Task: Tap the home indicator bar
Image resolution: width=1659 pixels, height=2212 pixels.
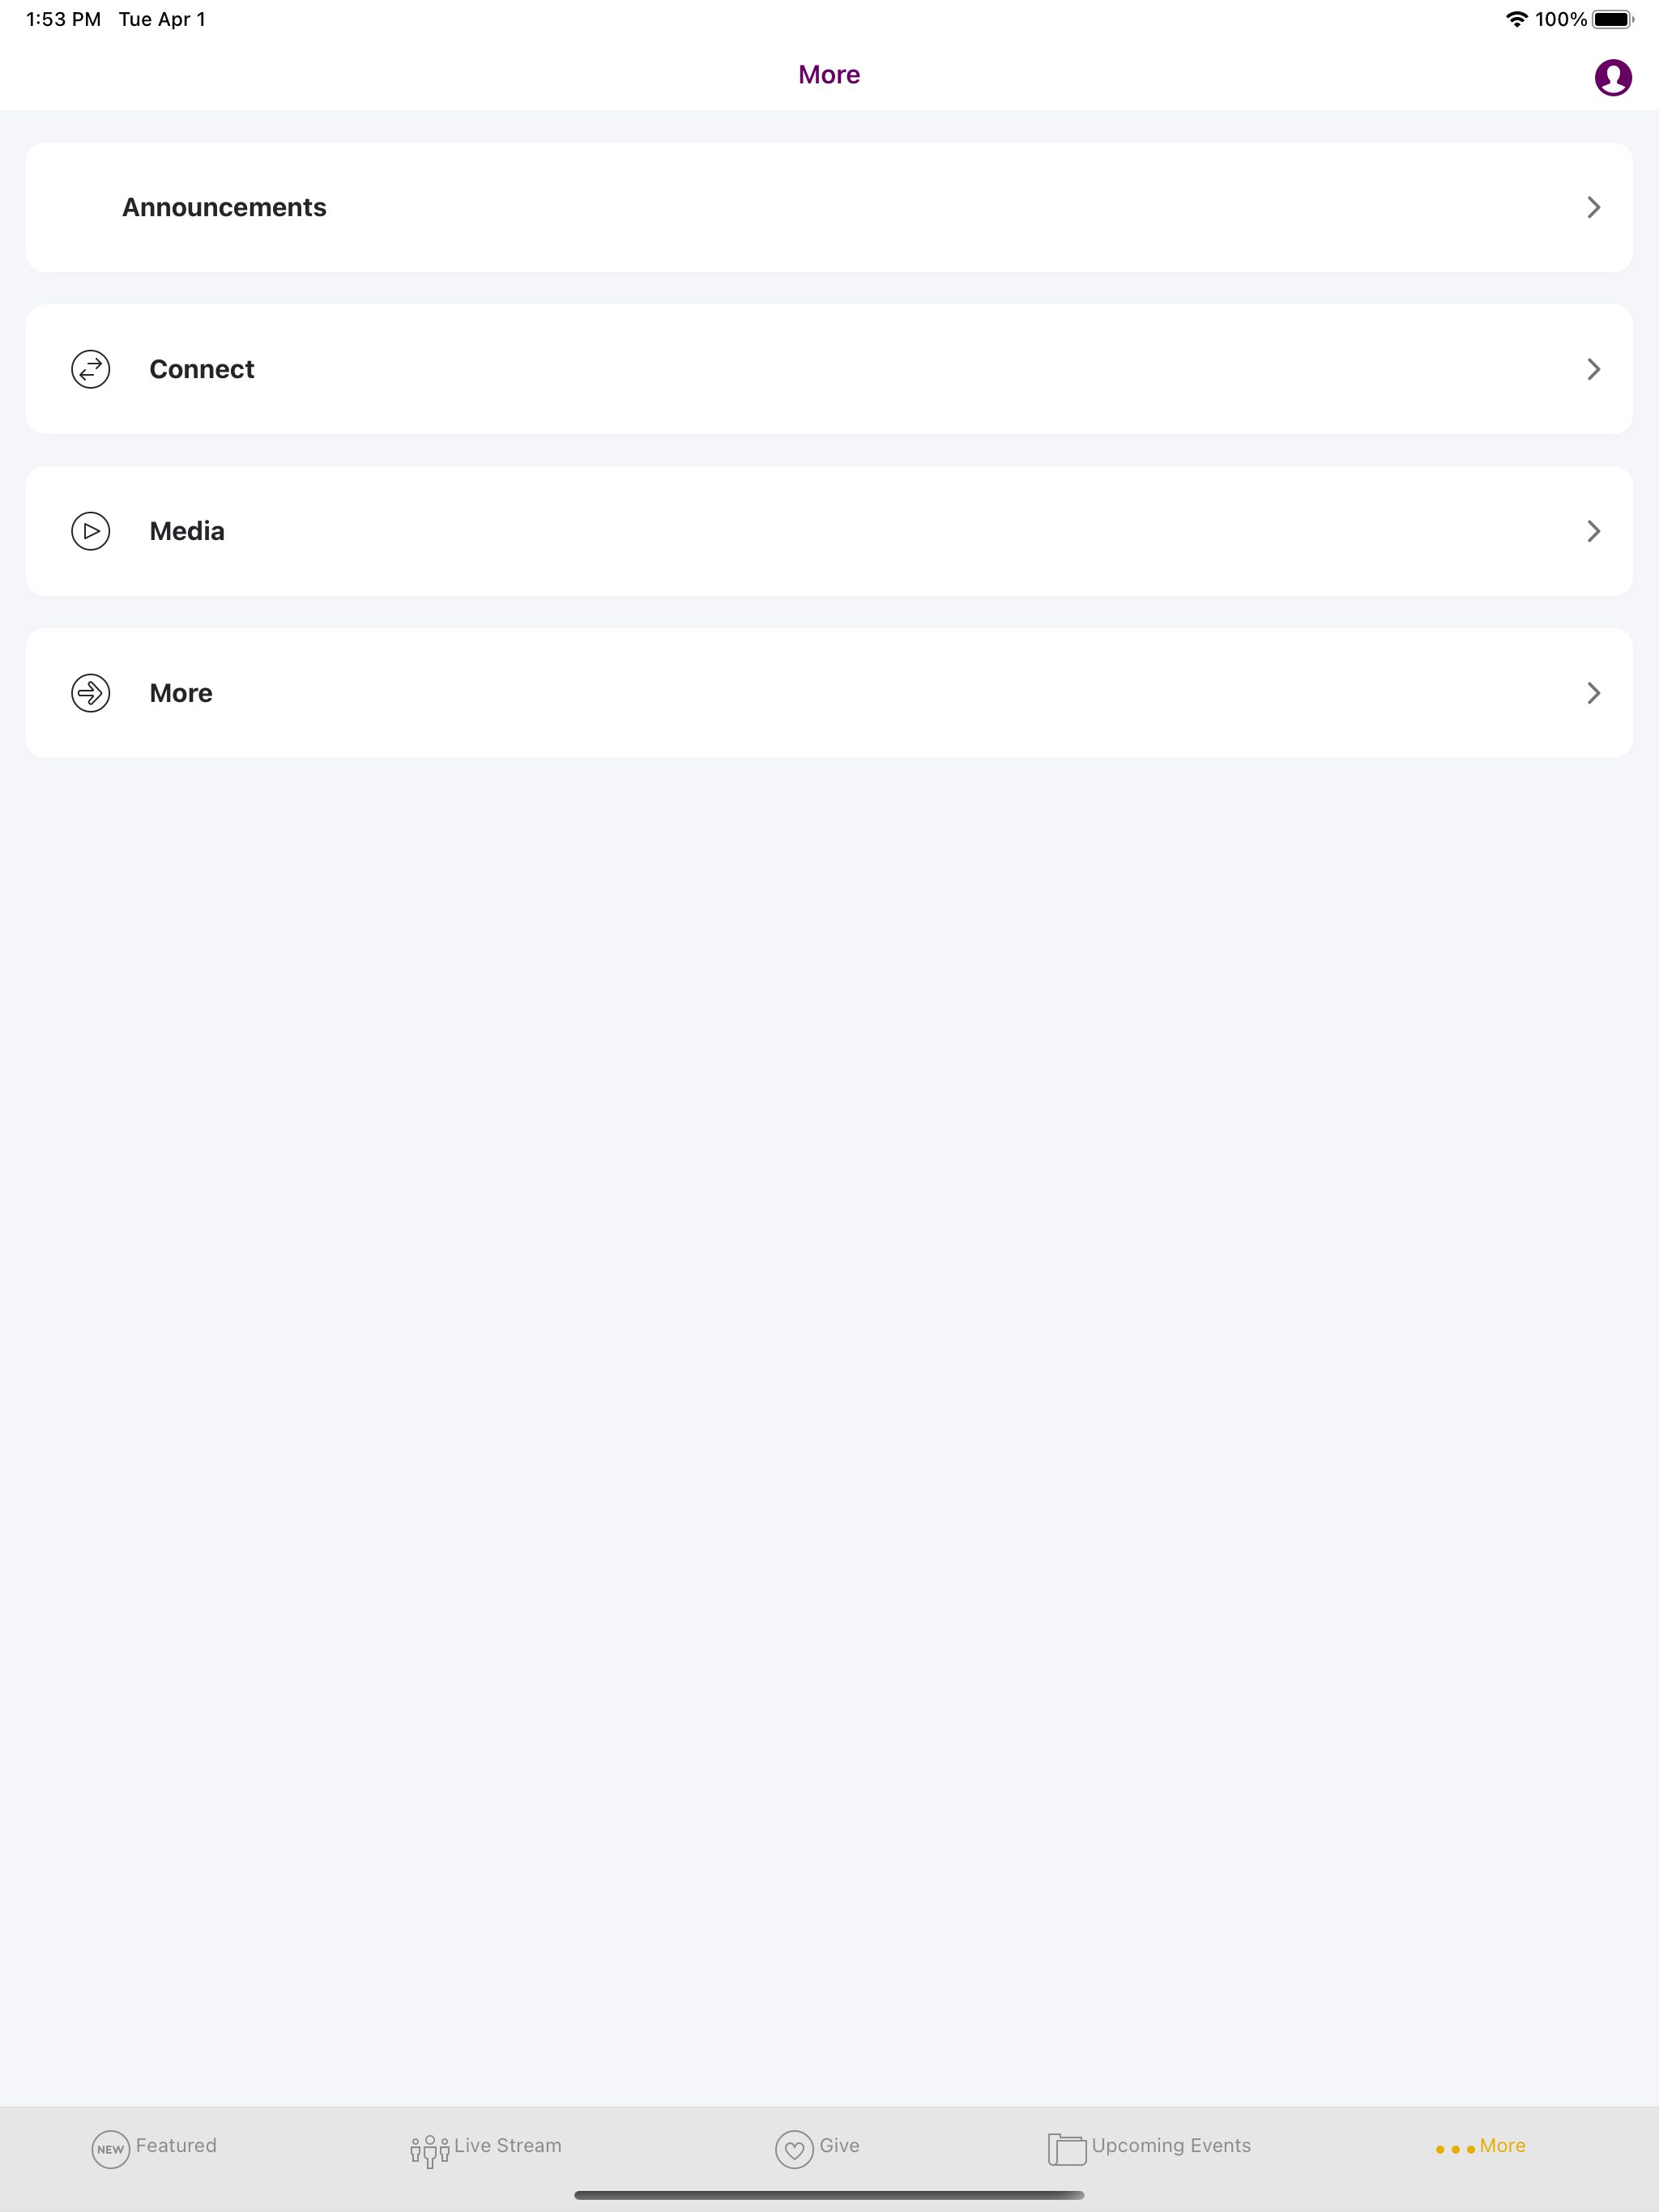Action: 829,2195
